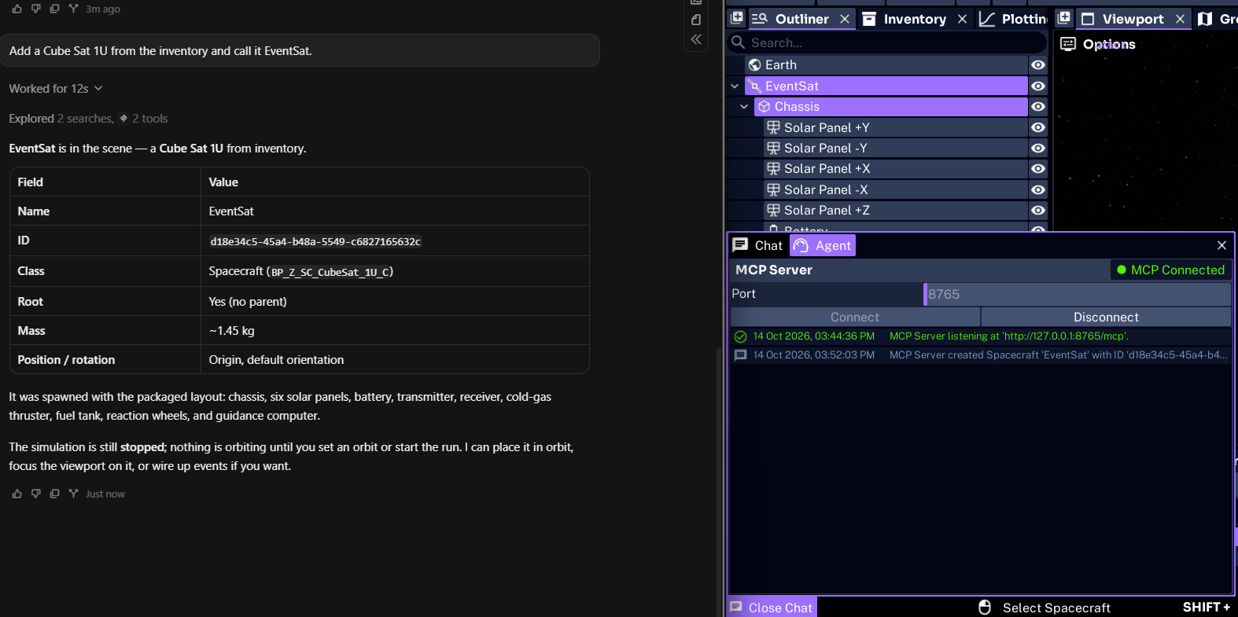Close the Outliner tab
This screenshot has height=617, width=1238.
coord(845,19)
